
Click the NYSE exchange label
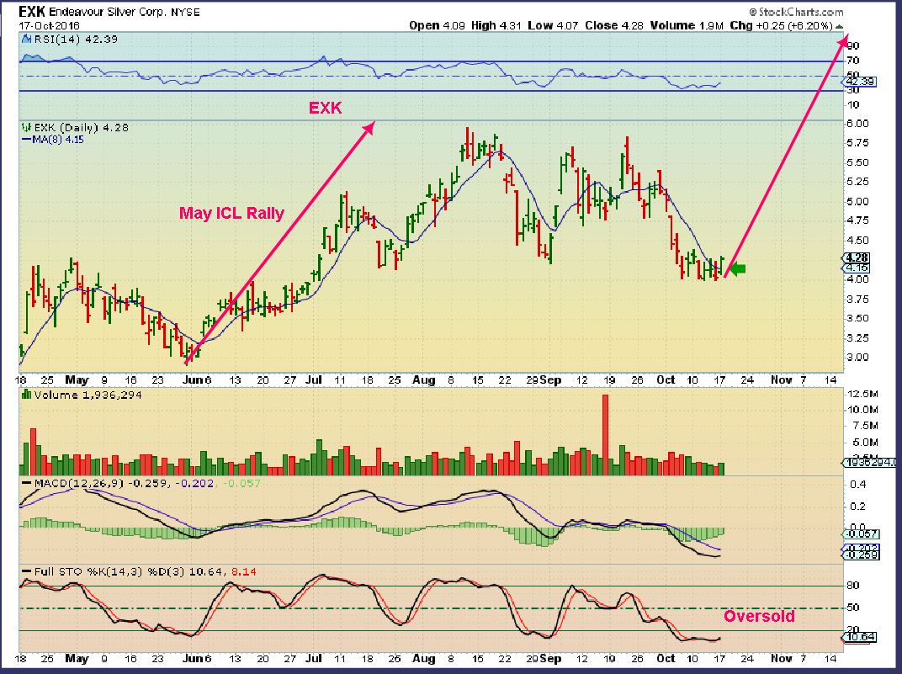185,12
